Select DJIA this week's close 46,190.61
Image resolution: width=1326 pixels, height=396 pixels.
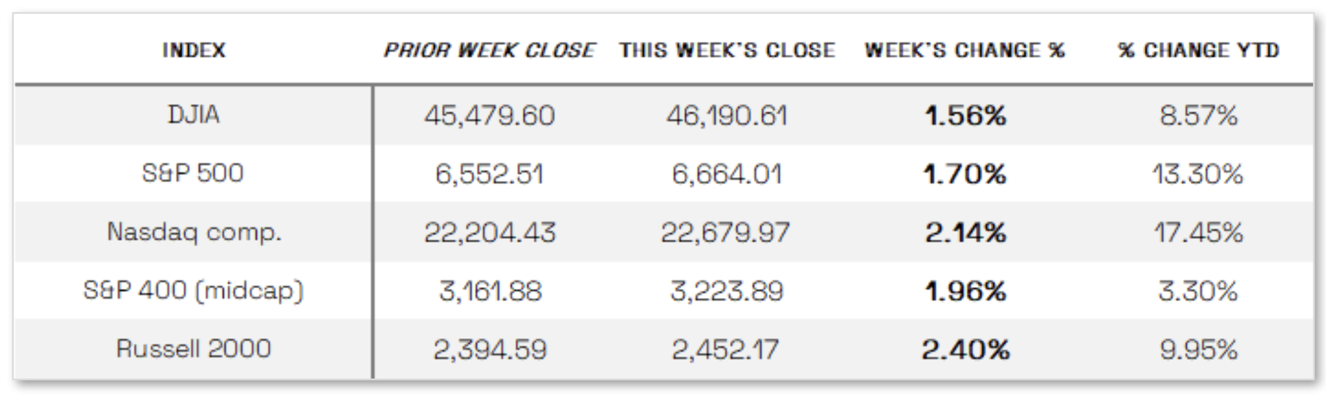(726, 115)
